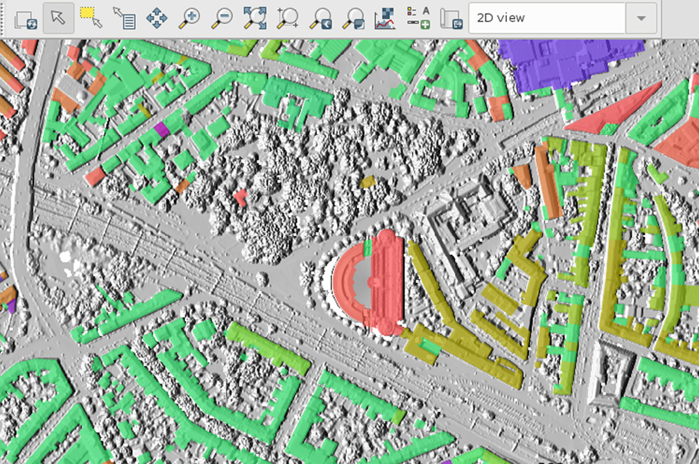The height and width of the screenshot is (464, 699).
Task: Open the 2D view dropdown arrow
Action: (x=641, y=18)
